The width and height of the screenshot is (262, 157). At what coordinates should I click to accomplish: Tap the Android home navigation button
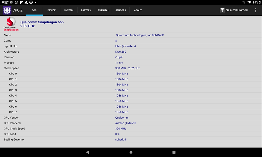[x=131, y=152]
